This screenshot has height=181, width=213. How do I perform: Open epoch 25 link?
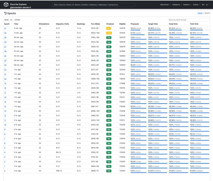coord(5,56)
